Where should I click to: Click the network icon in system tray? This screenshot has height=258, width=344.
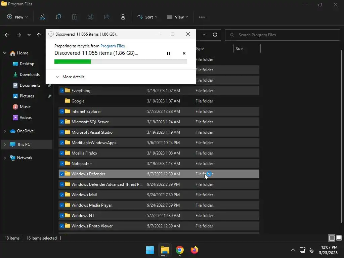coord(303,250)
